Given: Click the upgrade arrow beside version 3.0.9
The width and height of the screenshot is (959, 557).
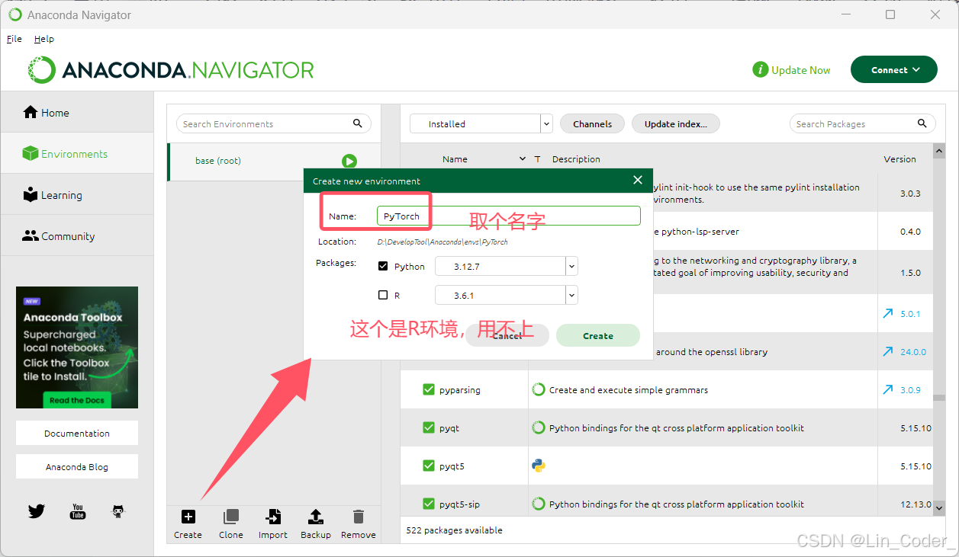Looking at the screenshot, I should pyautogui.click(x=888, y=389).
